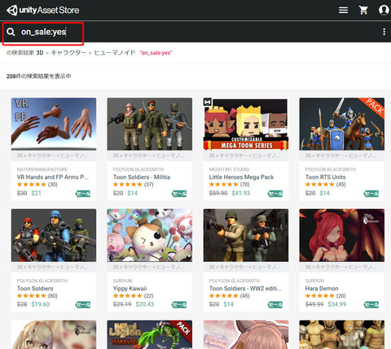Viewport: 391px width, 349px height.
Task: Click category path under Hara Demon thumbnail
Action: (340, 267)
